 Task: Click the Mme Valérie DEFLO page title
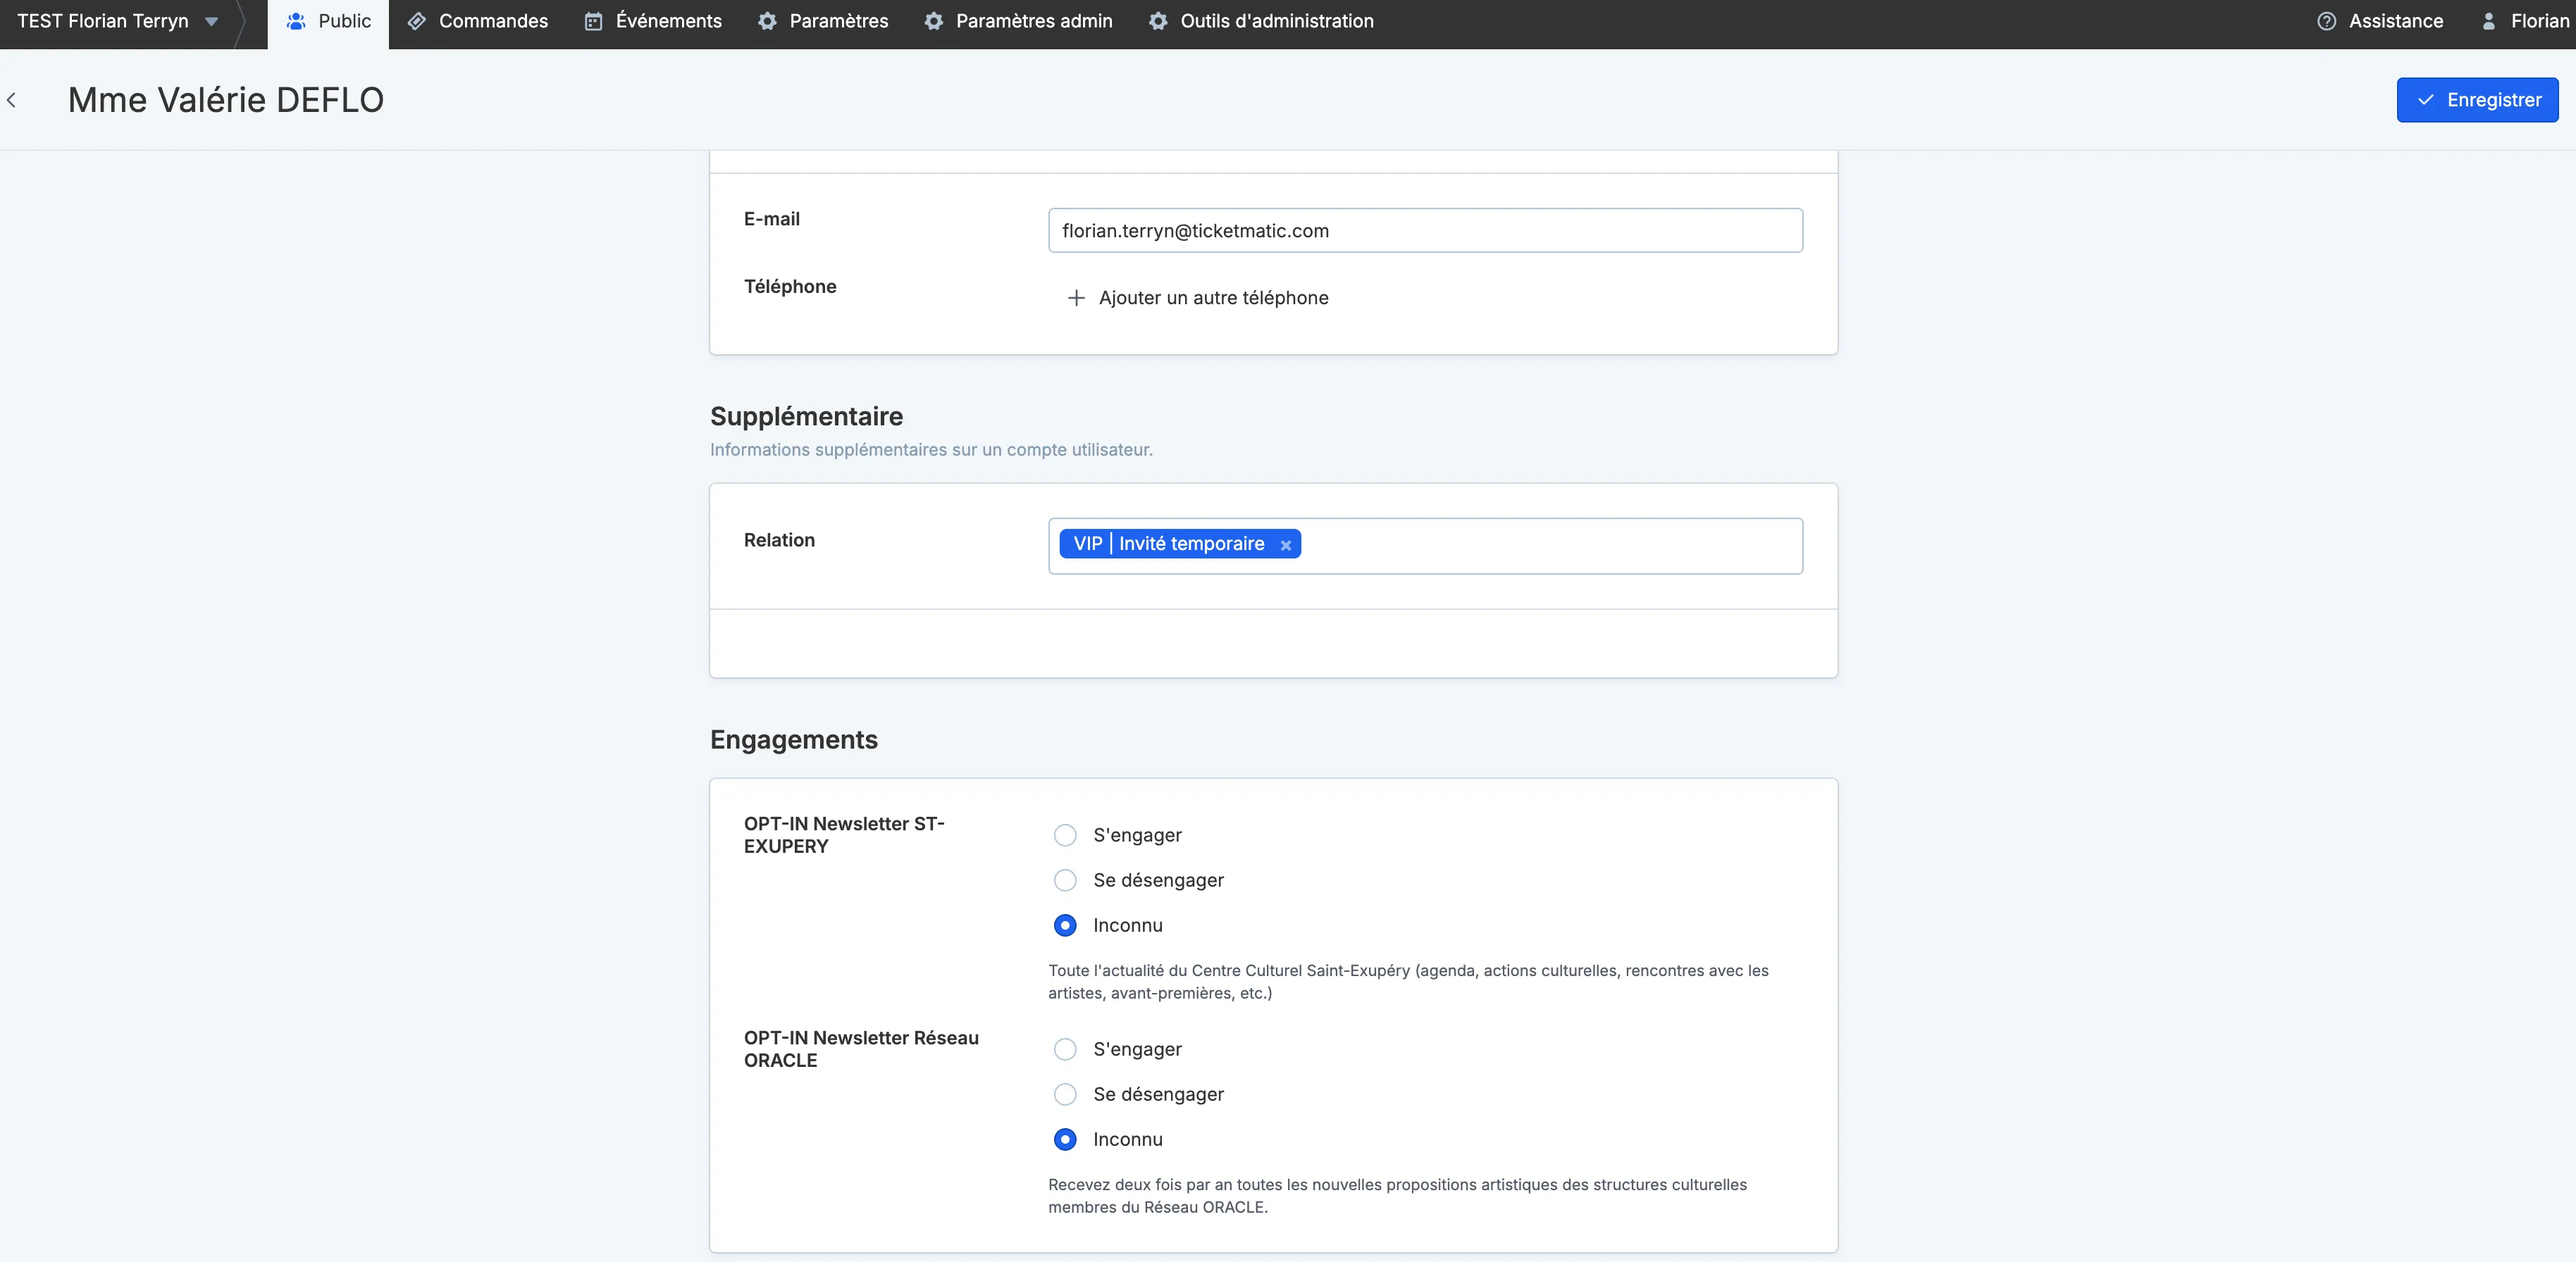226,100
